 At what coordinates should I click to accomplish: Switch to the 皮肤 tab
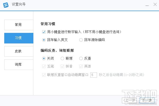(19, 51)
